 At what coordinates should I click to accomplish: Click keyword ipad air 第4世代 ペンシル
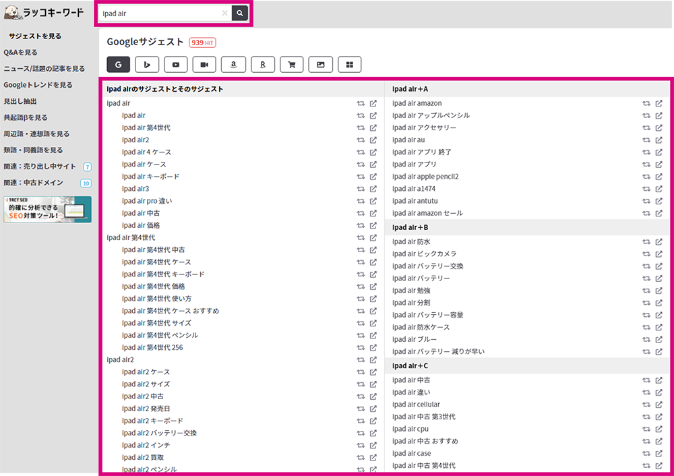point(160,335)
